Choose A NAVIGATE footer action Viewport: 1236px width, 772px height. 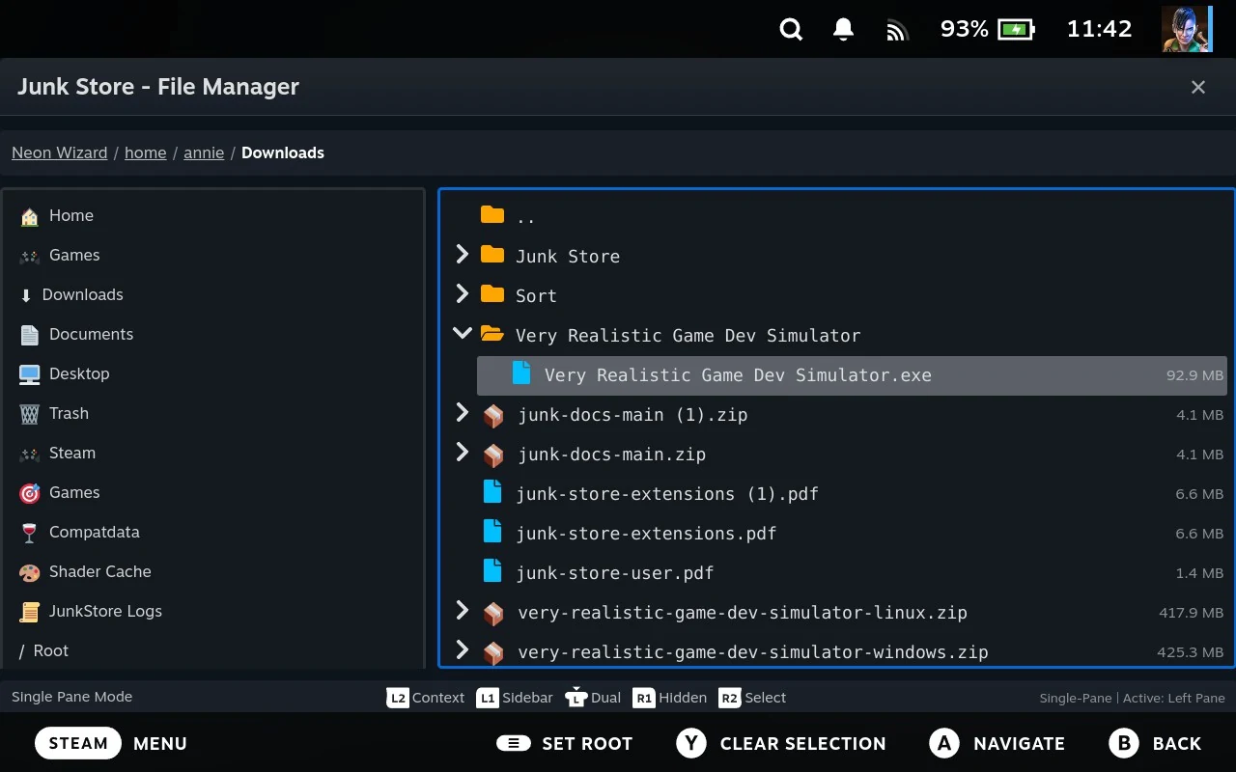(x=997, y=743)
